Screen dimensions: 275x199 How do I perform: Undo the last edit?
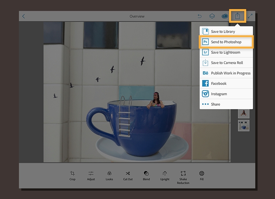coord(200,16)
